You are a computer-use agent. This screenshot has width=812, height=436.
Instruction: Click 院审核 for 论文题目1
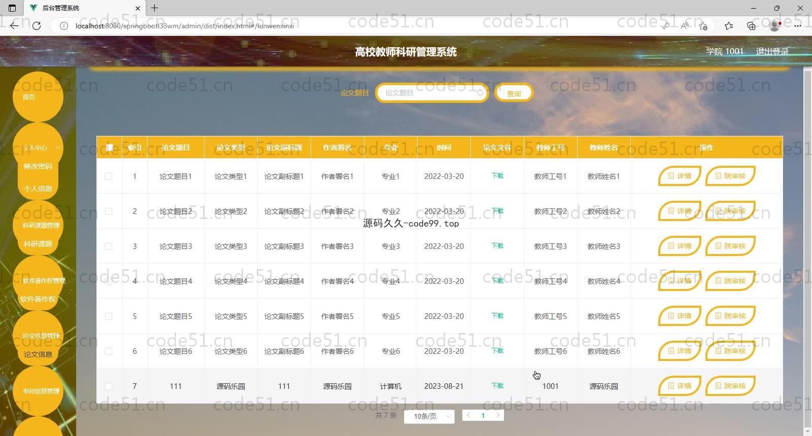pyautogui.click(x=730, y=176)
